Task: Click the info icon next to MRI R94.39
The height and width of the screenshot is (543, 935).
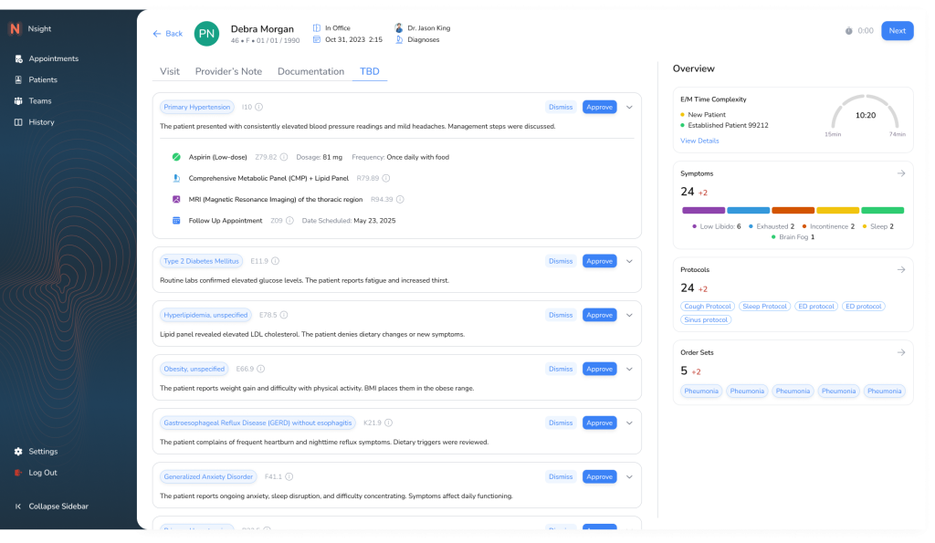Action: tap(400, 199)
